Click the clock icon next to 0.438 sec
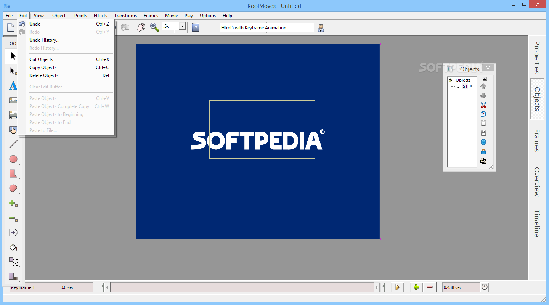This screenshot has width=549, height=305. [485, 287]
